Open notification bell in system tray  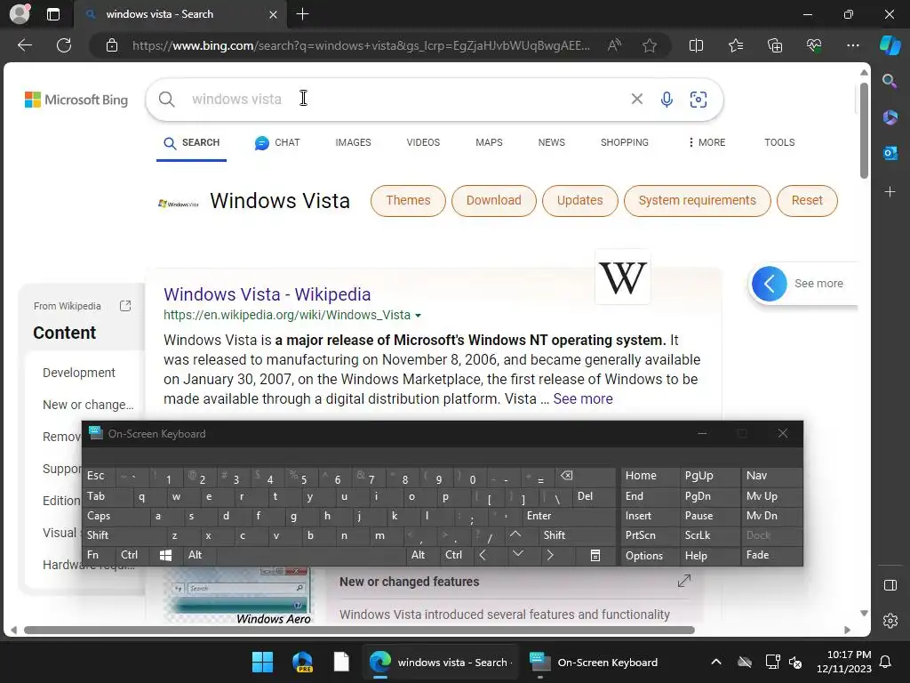tap(886, 662)
